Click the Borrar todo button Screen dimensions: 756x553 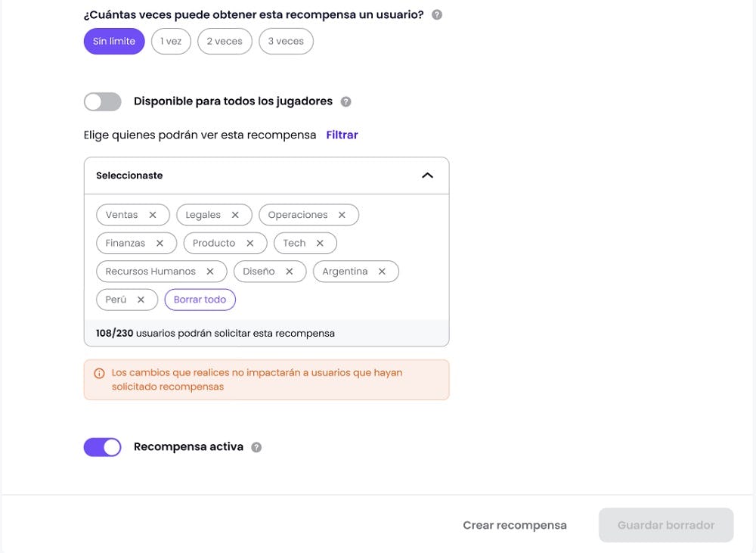[200, 299]
